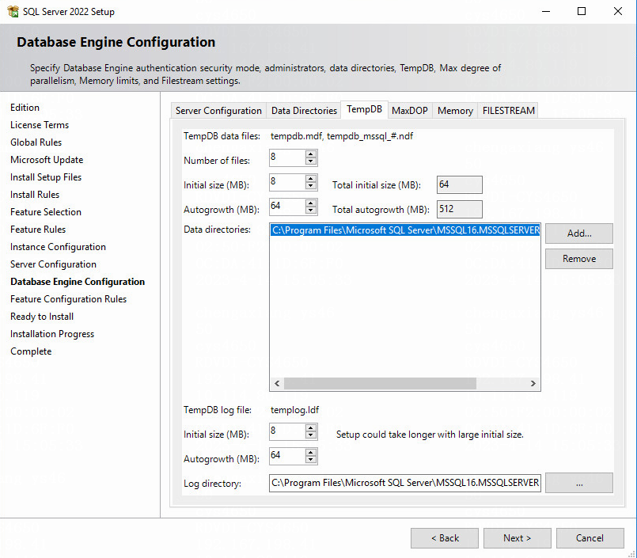Screen dimensions: 637x558
Task: Click the templog.ldf file name text
Action: 294,410
